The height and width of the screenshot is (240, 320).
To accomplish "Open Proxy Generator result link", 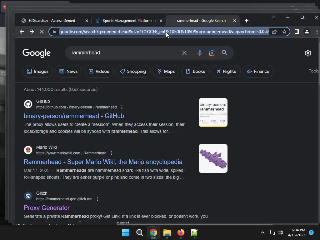I will [47, 208].
